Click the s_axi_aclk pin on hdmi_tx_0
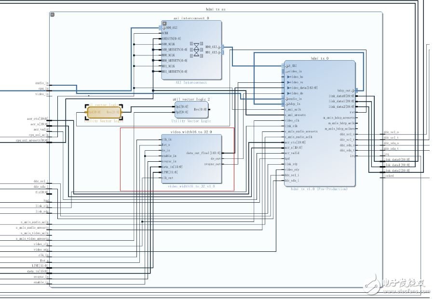Screen dimensions: 434x299 point(293,109)
